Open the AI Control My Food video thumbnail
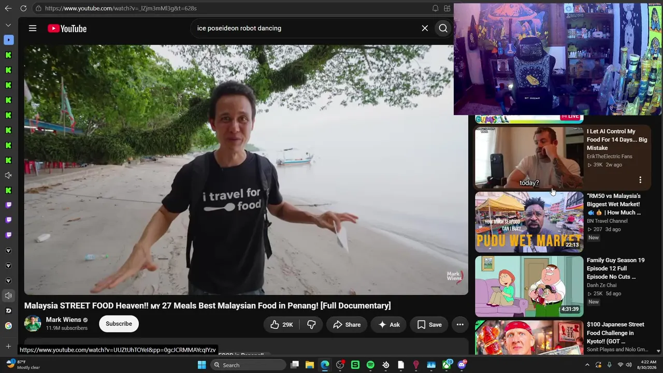 529,158
